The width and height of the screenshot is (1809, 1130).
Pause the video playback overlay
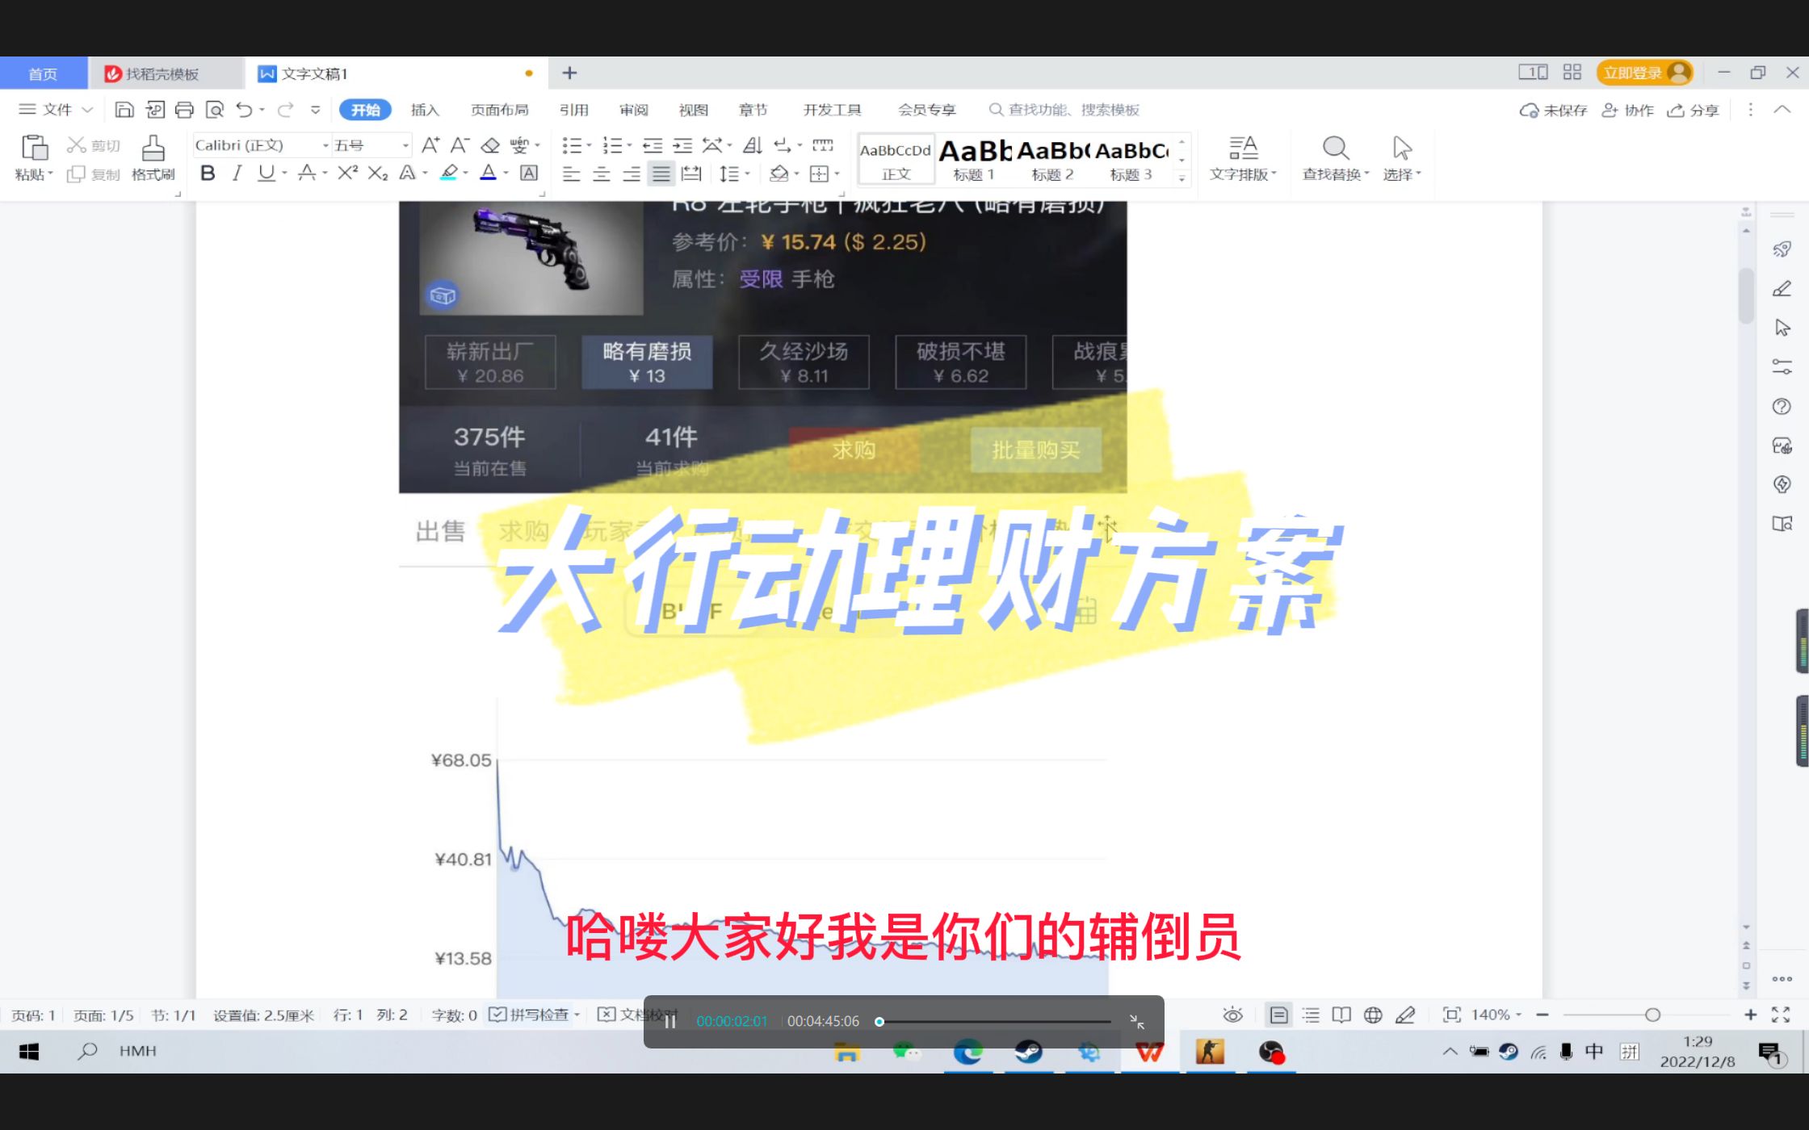670,1022
